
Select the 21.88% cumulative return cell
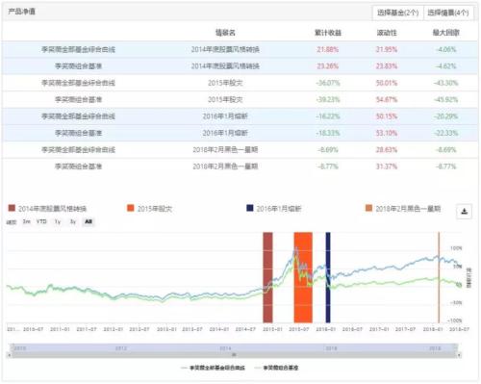tap(328, 49)
